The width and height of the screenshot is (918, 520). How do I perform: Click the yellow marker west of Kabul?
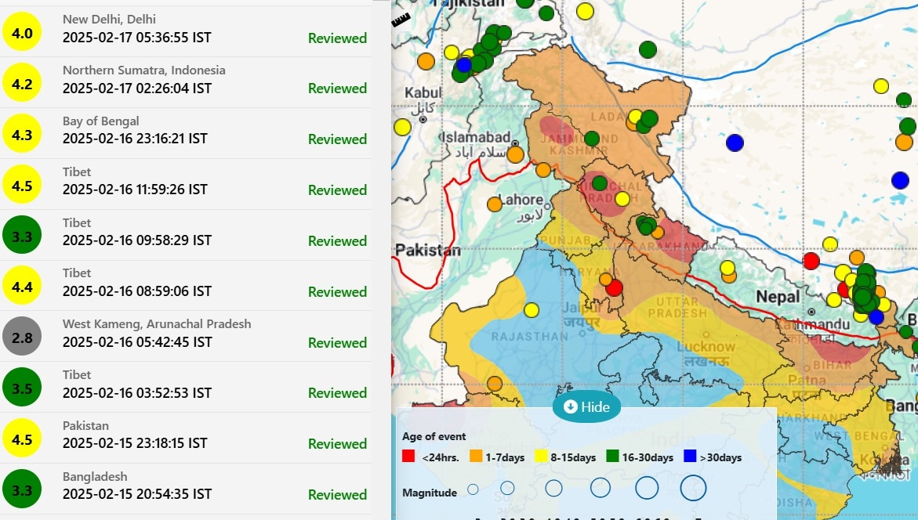(402, 127)
